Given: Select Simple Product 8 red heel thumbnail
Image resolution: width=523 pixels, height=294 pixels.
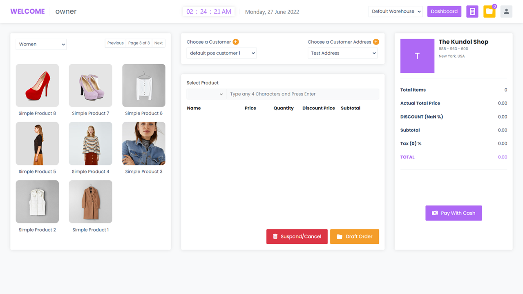Looking at the screenshot, I should [x=37, y=85].
